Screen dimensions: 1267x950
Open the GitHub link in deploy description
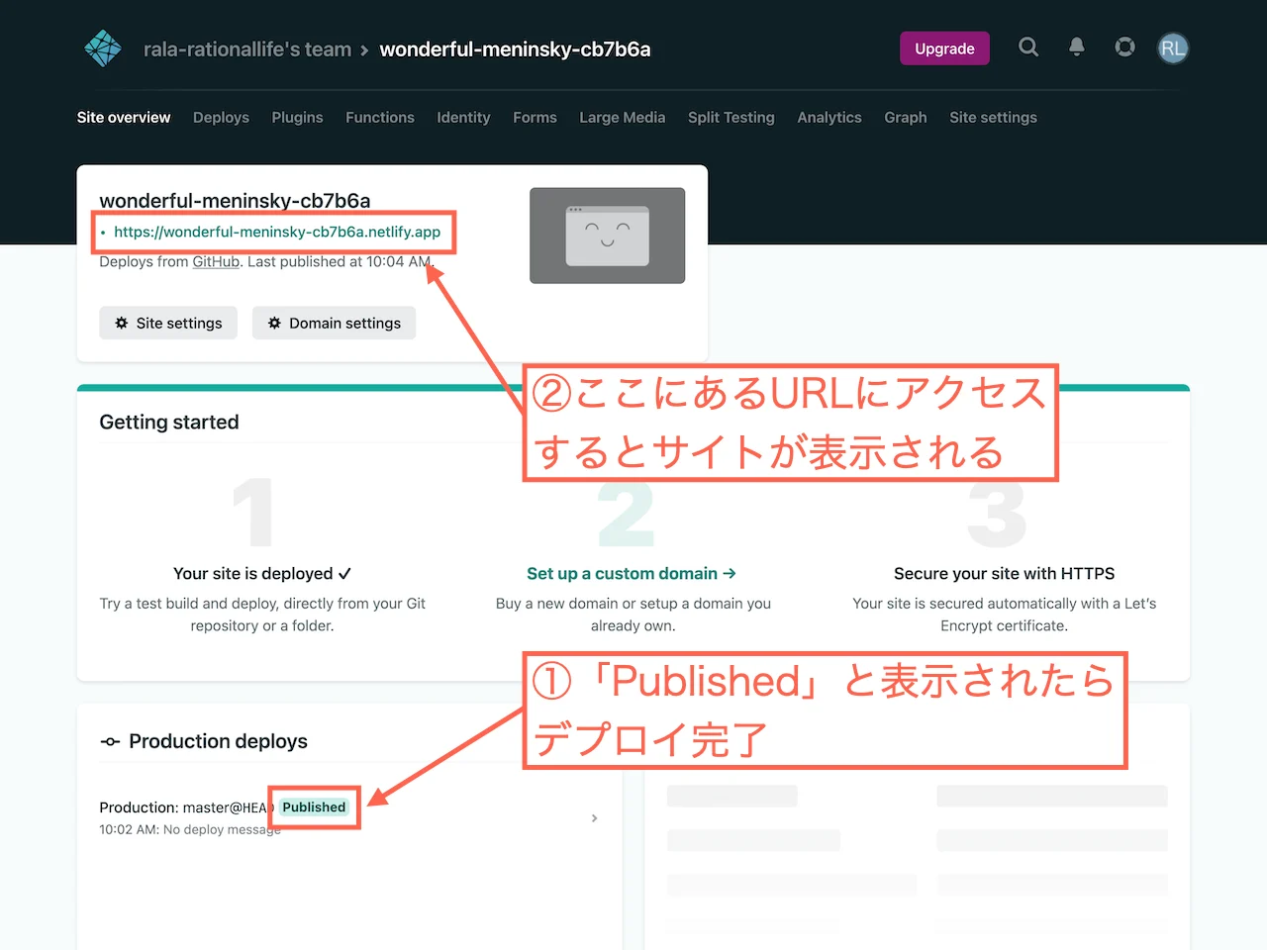[216, 261]
